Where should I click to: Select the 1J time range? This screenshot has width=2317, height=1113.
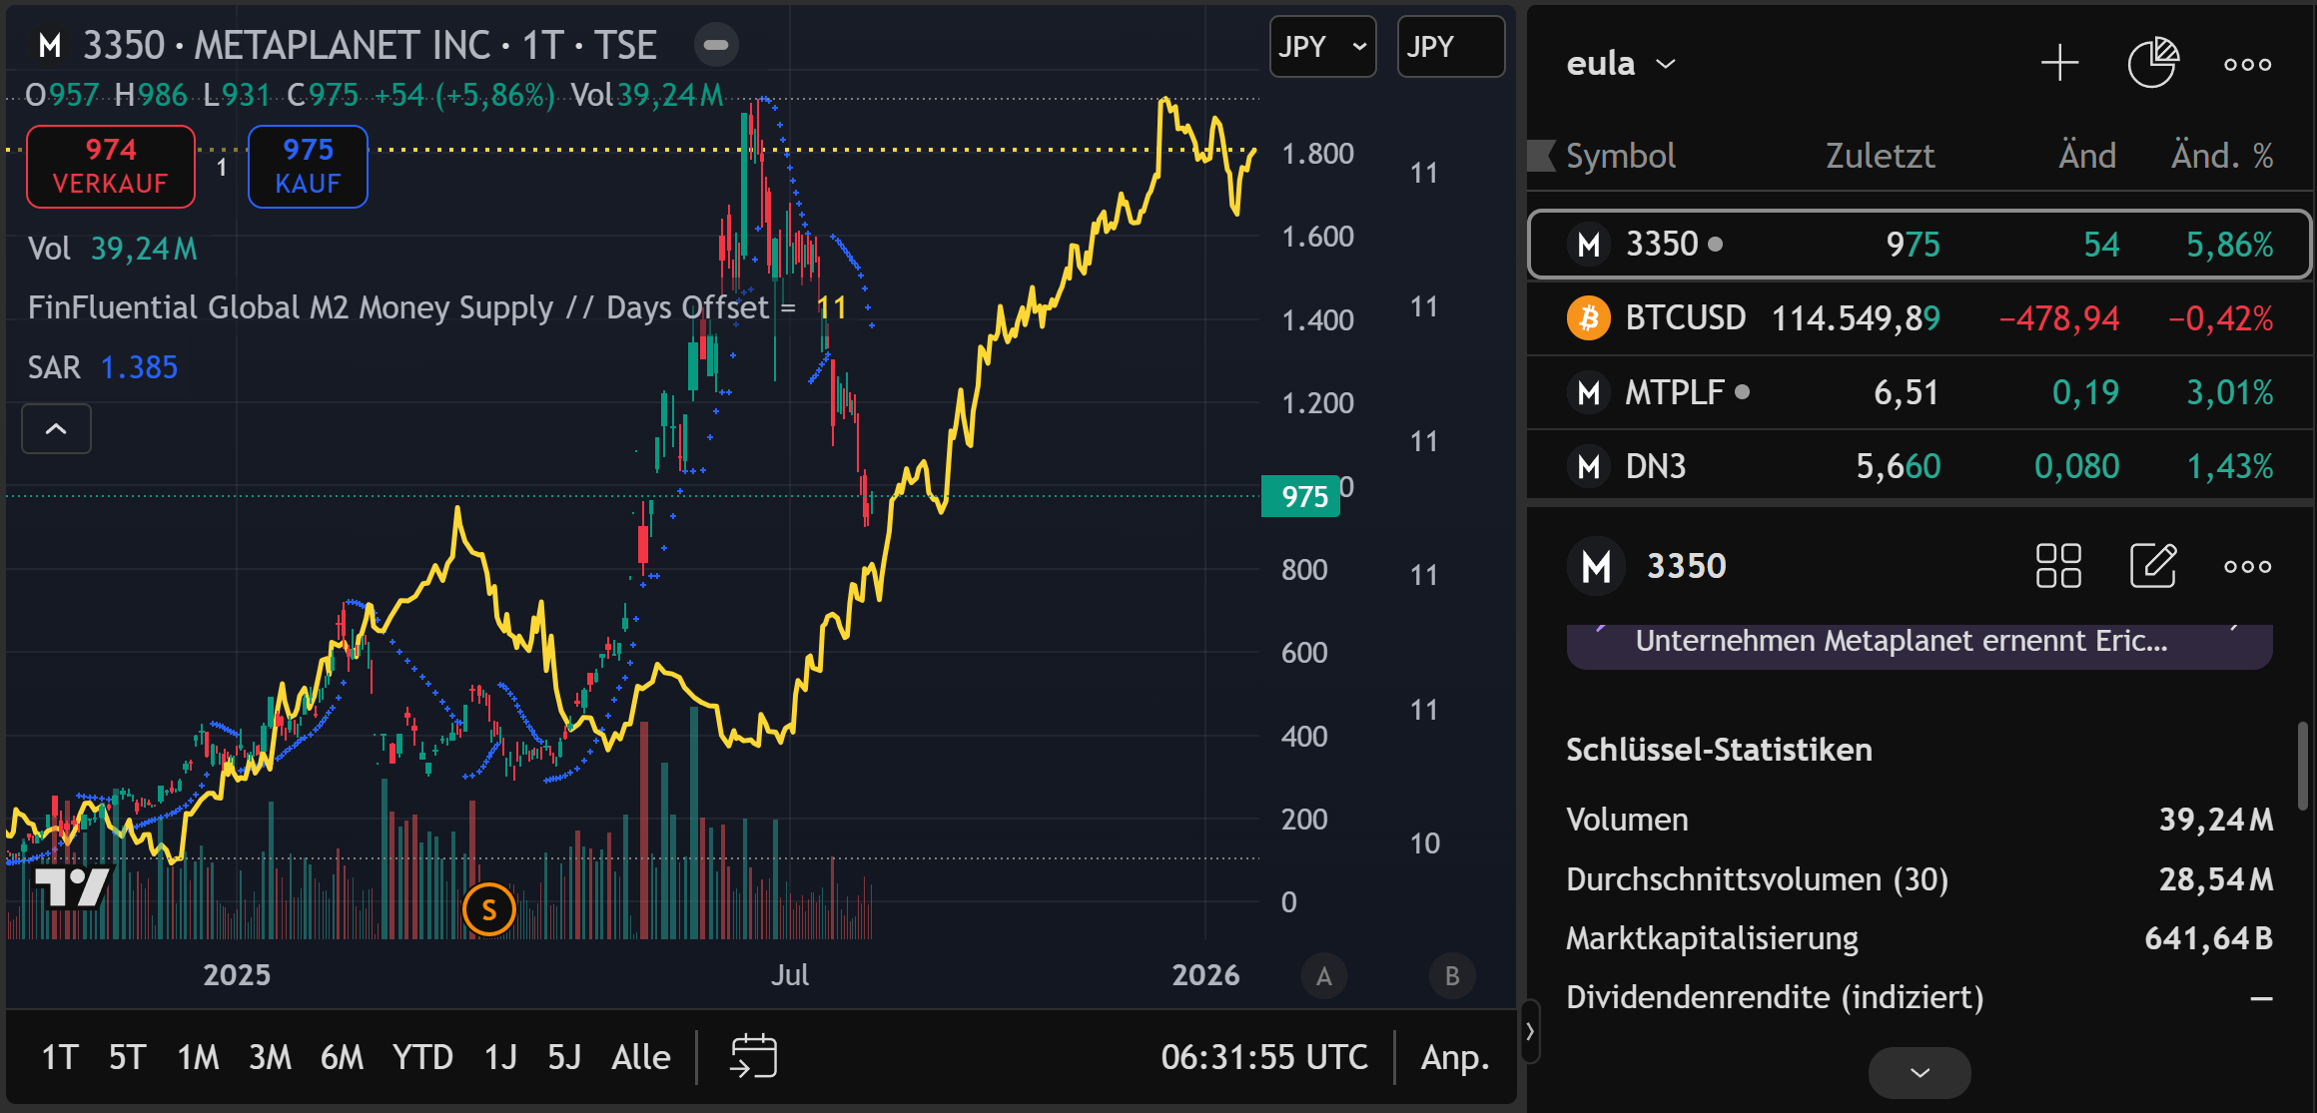pos(500,1057)
